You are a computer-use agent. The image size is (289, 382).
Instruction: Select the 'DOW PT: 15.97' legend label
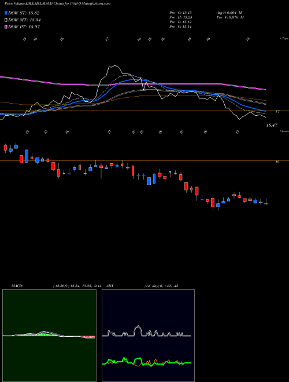[24, 27]
